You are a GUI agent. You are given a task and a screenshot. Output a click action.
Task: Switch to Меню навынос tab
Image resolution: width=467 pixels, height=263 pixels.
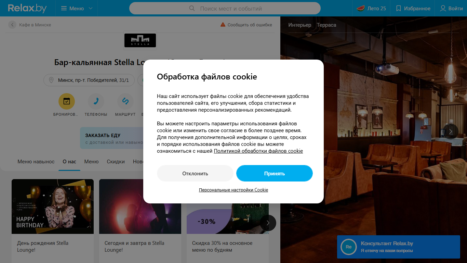pos(36,162)
